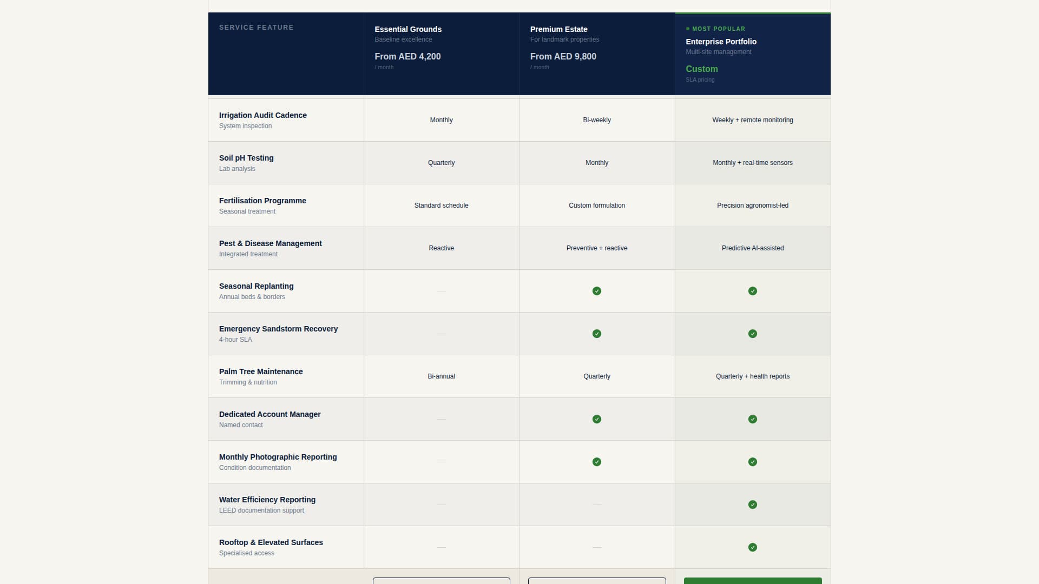Click Premium Estate checkmark for Dedicated Account Manager
Screen dimensions: 1039x584
point(597,419)
